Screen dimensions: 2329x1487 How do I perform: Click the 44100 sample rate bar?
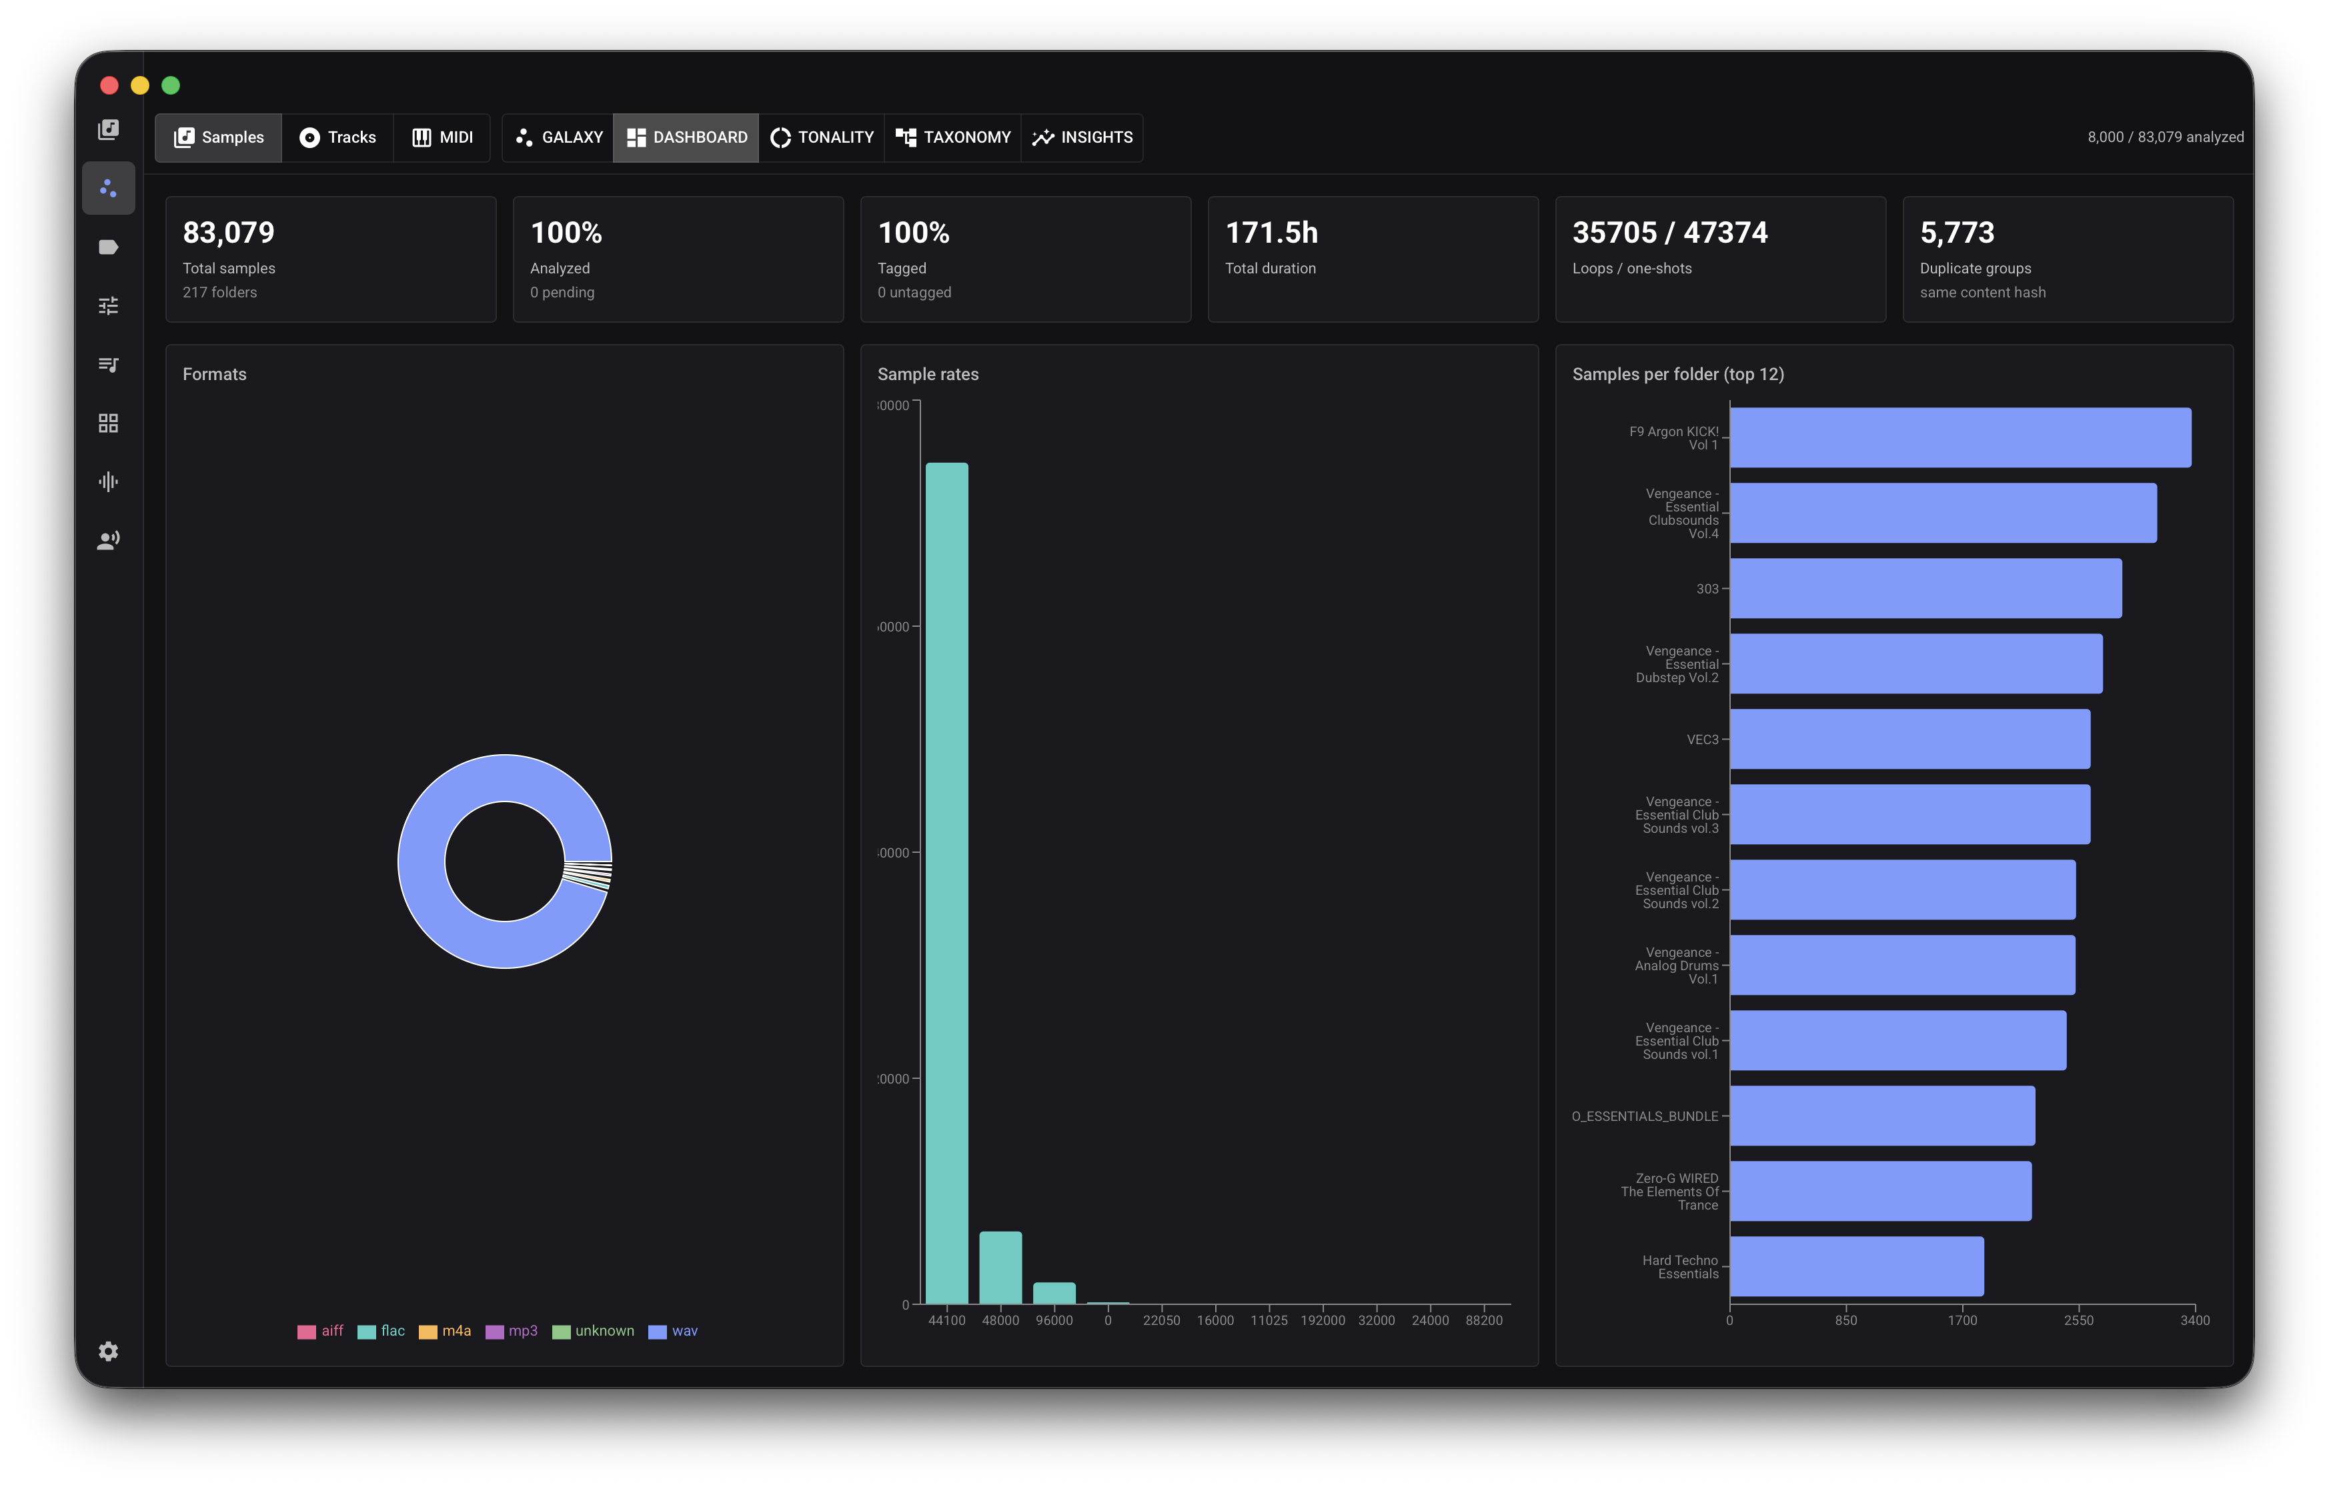(947, 883)
